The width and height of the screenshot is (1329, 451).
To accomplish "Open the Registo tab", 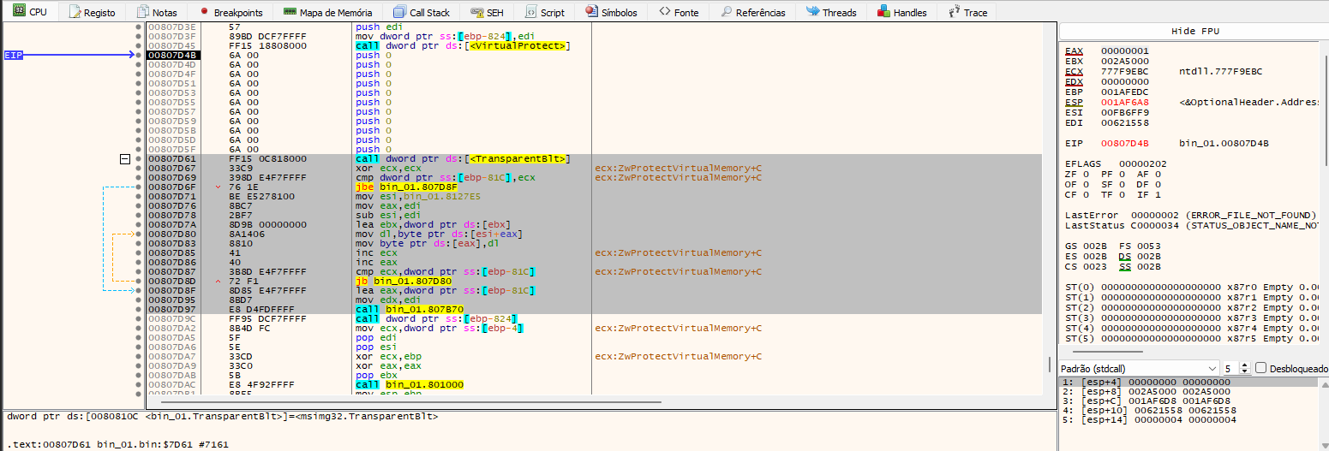I will point(91,12).
